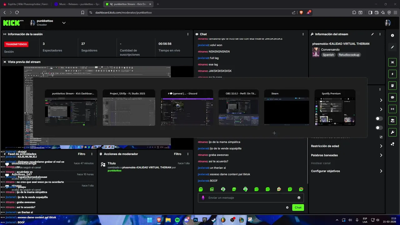Expand the Configurar objetivos row

coord(346,171)
